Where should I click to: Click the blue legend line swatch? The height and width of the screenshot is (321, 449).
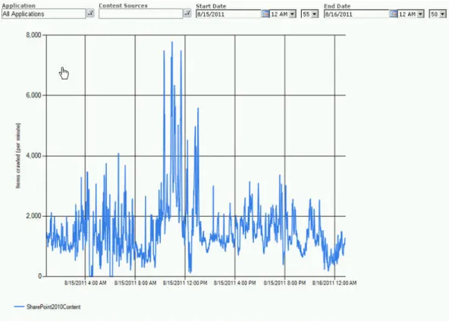click(x=19, y=307)
